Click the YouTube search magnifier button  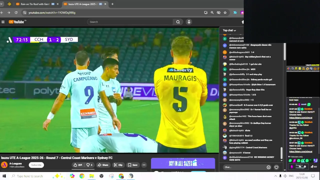(x=178, y=22)
